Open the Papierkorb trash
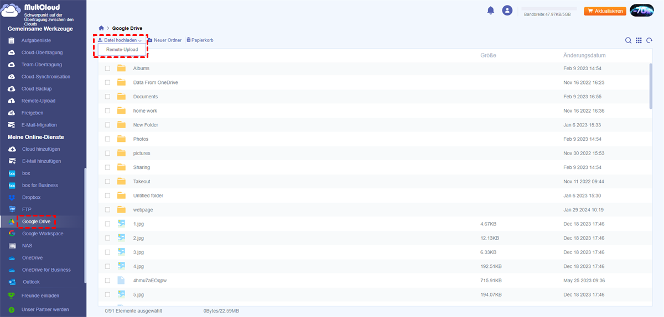The height and width of the screenshot is (317, 664). pyautogui.click(x=200, y=40)
